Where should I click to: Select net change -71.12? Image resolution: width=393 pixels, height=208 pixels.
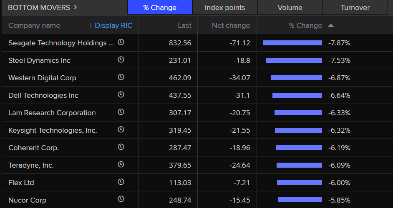point(239,43)
